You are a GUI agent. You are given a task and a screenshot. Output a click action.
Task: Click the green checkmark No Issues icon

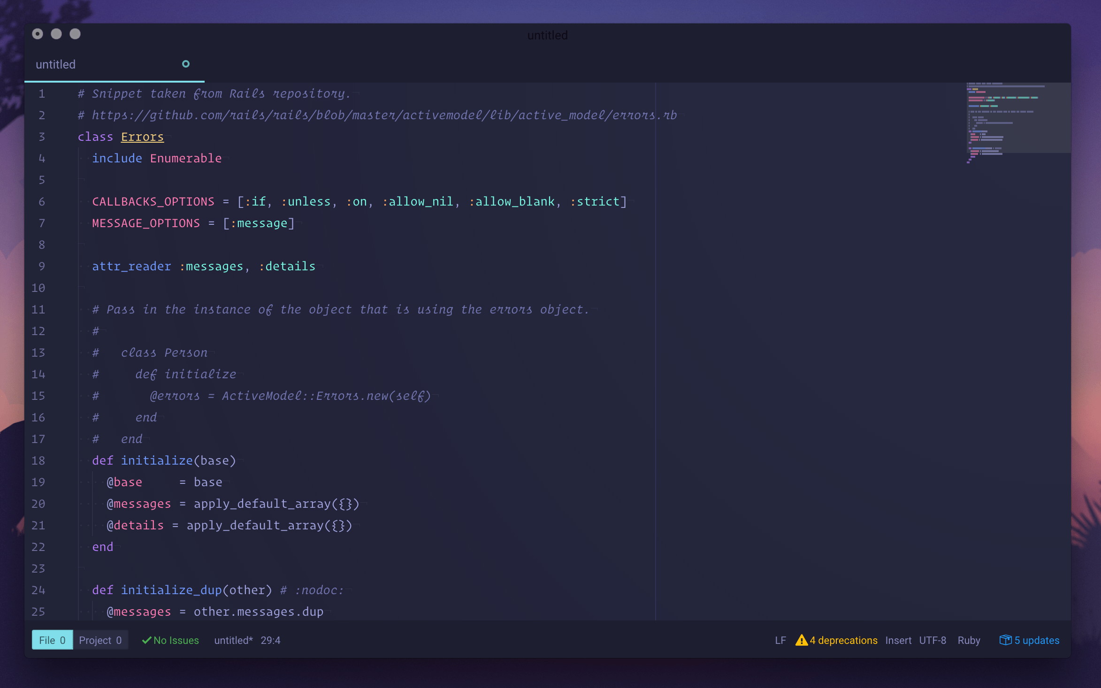tap(146, 640)
